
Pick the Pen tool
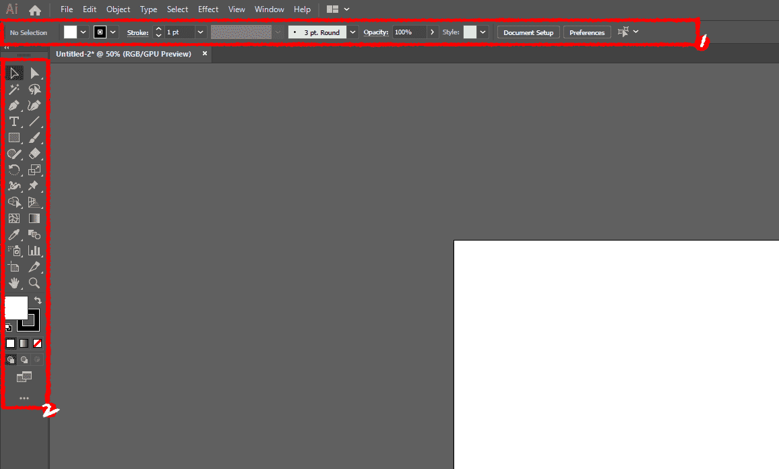pos(14,105)
